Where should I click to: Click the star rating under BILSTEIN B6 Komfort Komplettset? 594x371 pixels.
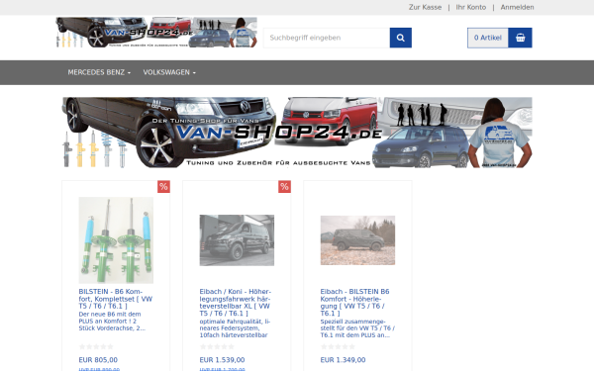[96, 347]
